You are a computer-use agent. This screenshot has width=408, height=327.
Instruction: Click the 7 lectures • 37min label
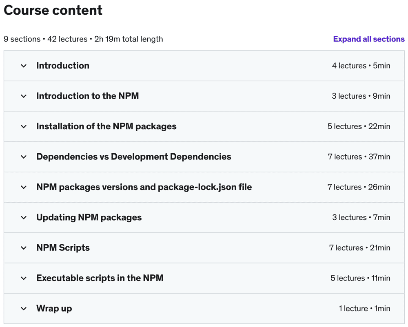[x=359, y=157]
